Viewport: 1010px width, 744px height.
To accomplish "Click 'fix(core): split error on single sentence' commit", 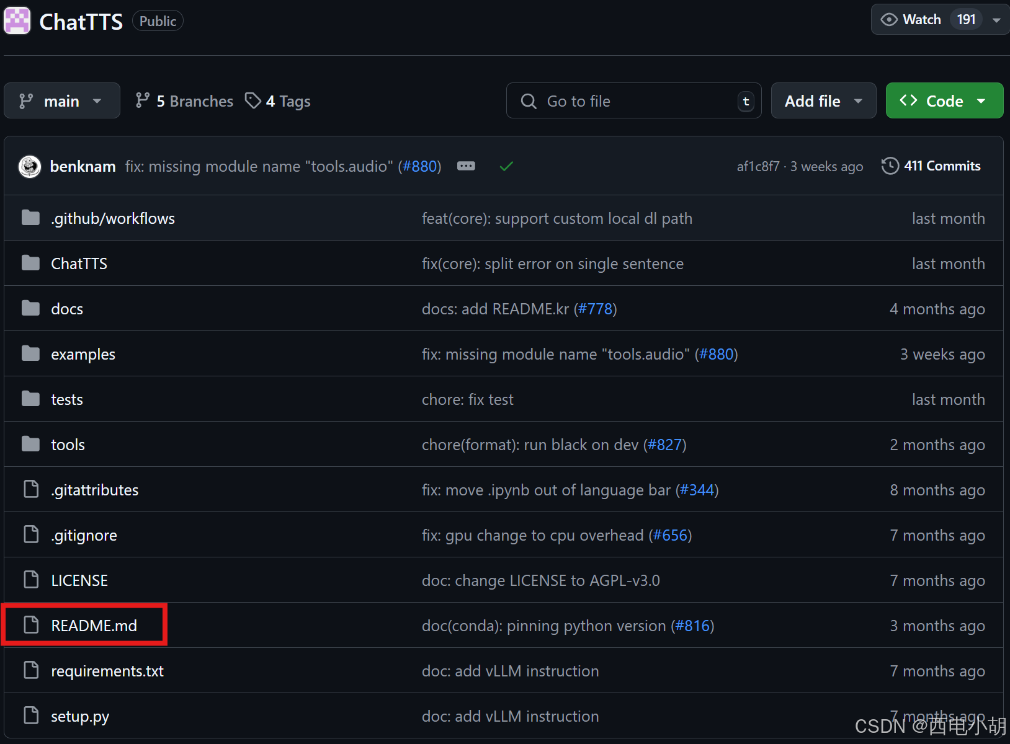I will click(x=553, y=263).
